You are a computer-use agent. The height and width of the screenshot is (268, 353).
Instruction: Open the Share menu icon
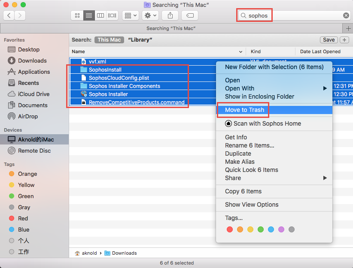(170, 15)
